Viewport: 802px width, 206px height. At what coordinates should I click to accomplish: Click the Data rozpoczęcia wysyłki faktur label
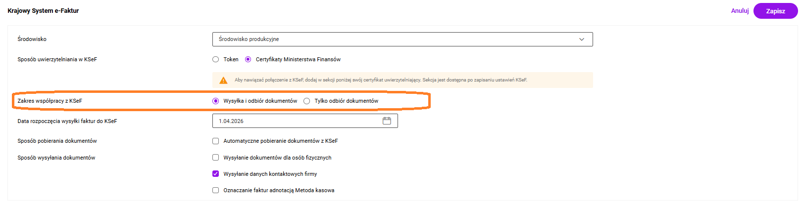pos(67,121)
